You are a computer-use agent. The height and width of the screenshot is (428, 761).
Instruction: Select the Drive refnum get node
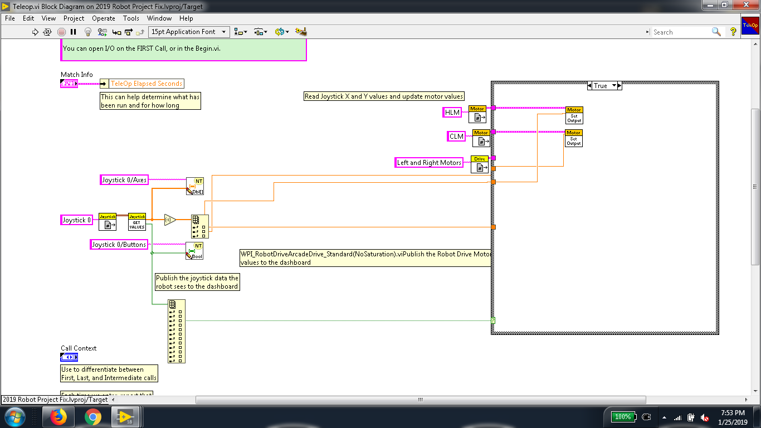coord(480,164)
